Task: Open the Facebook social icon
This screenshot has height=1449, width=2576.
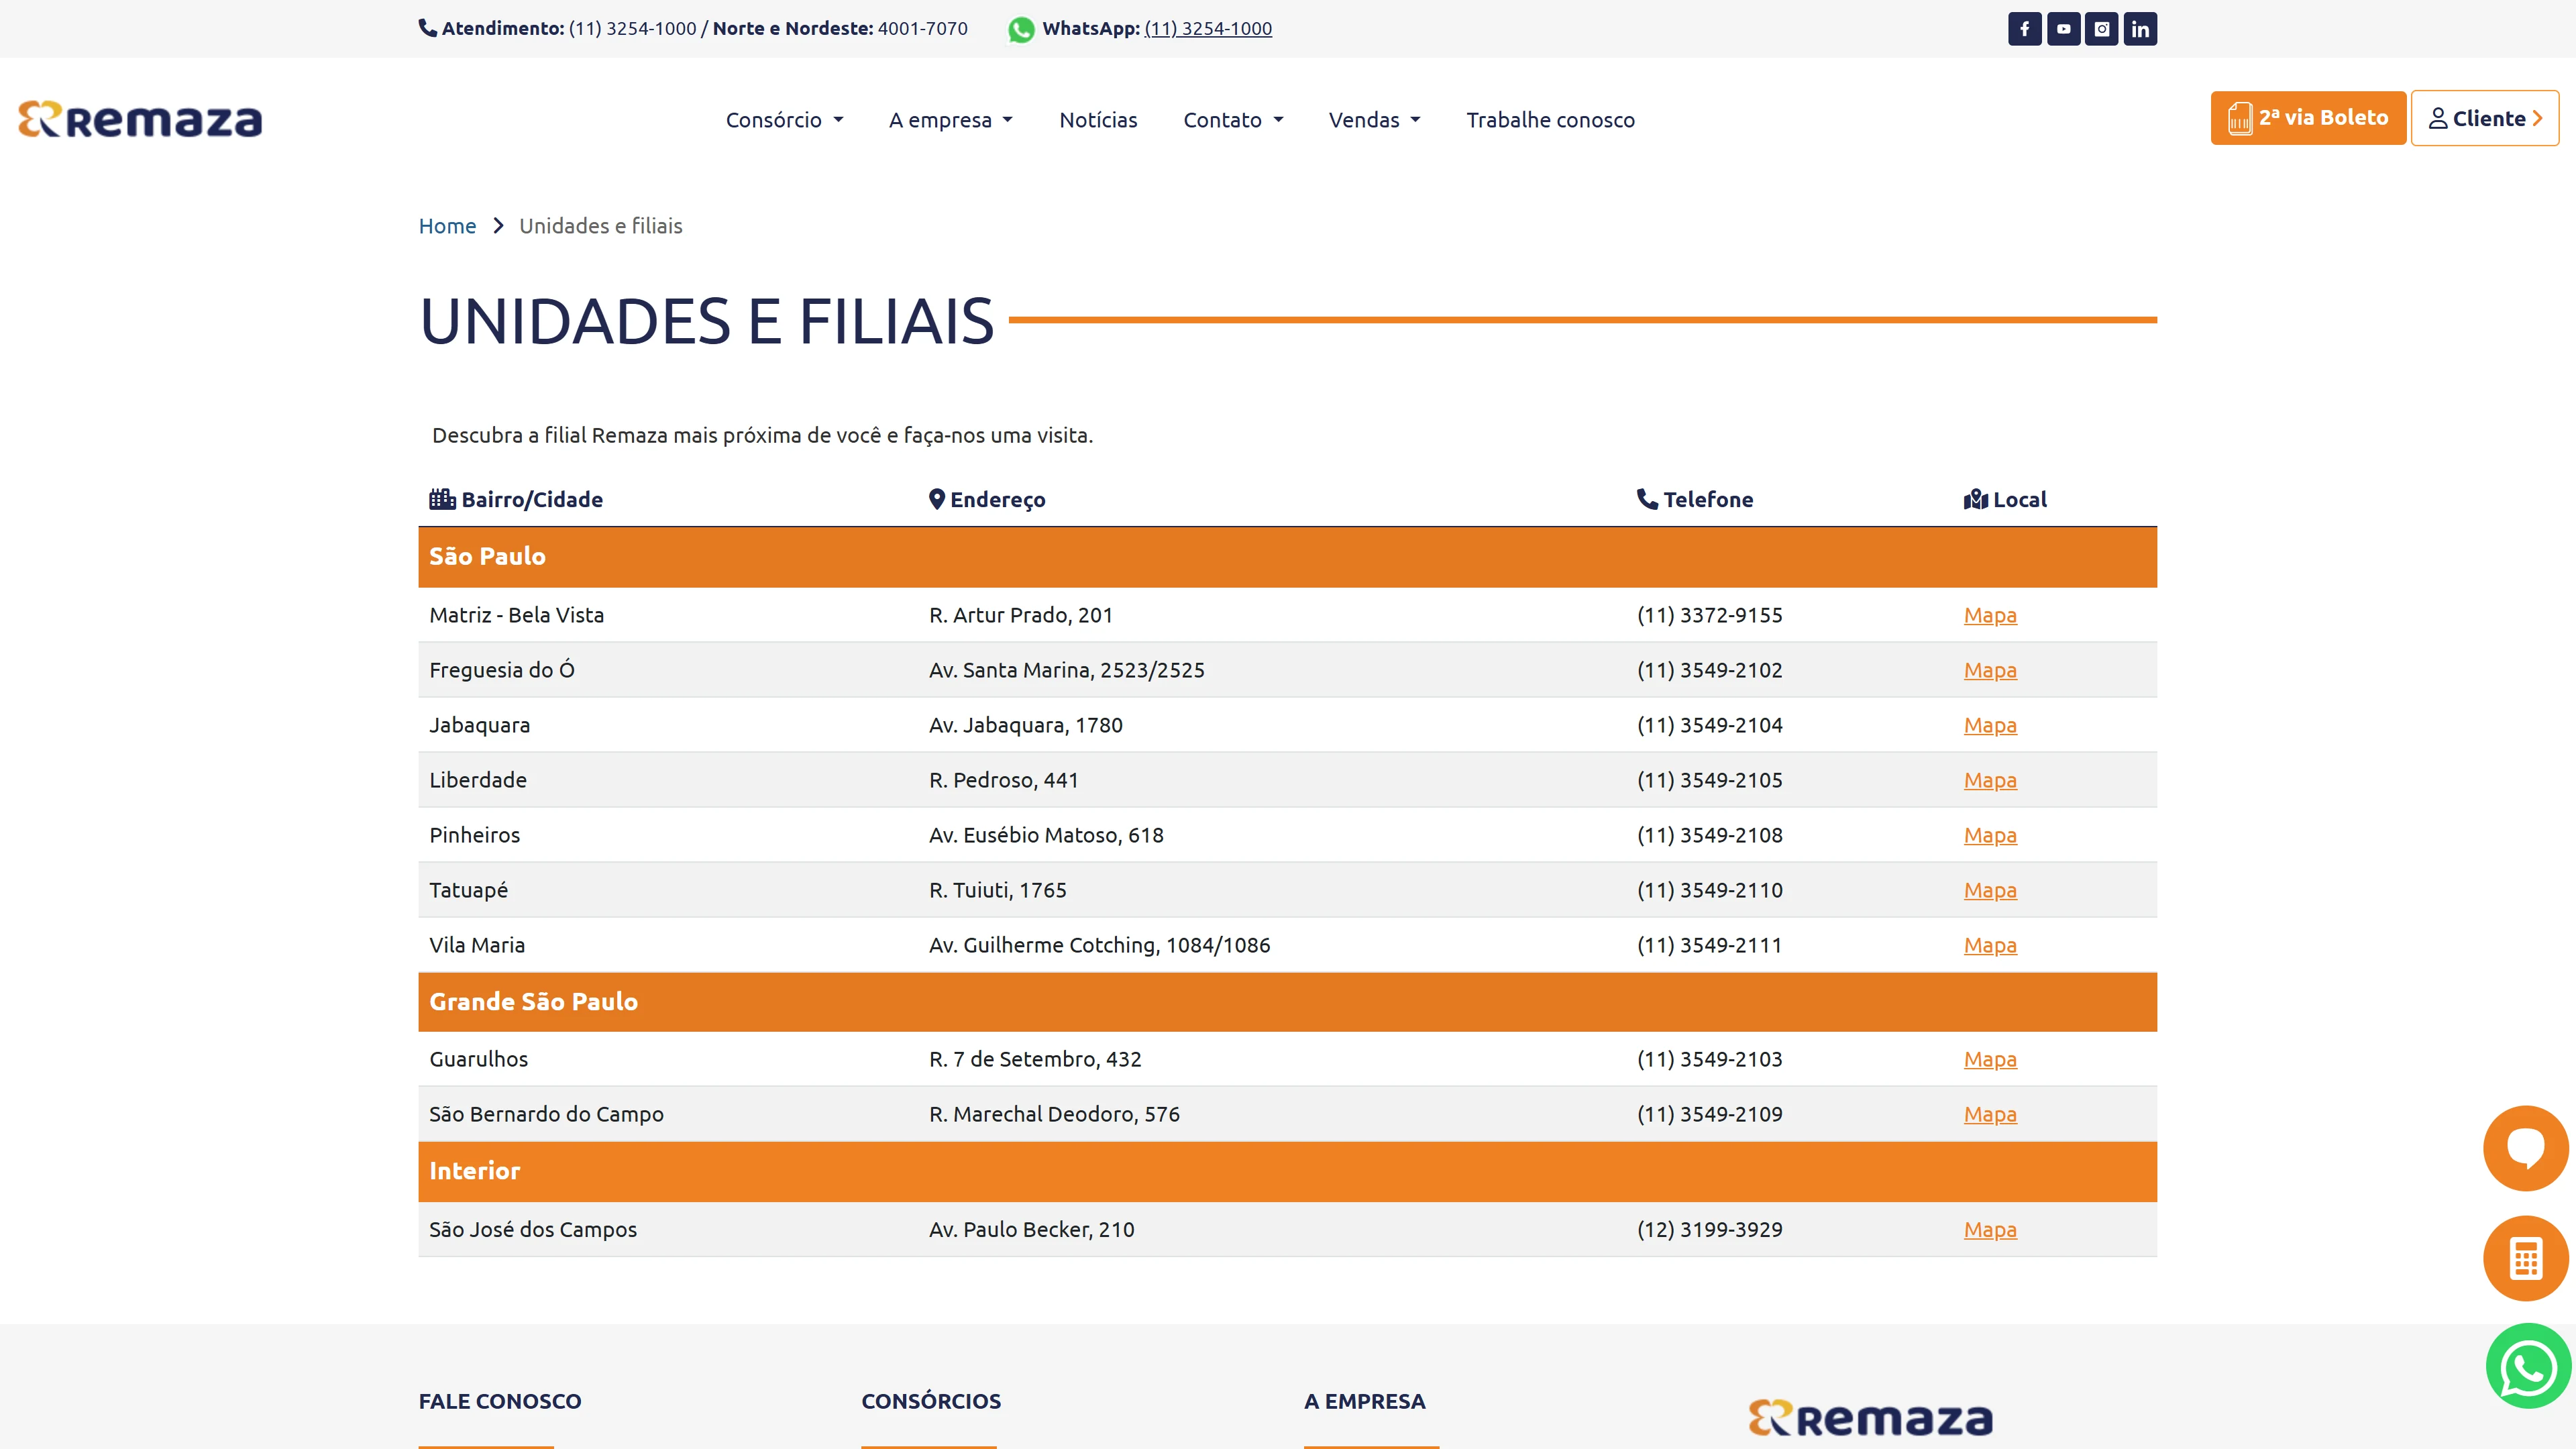Action: point(2024,29)
